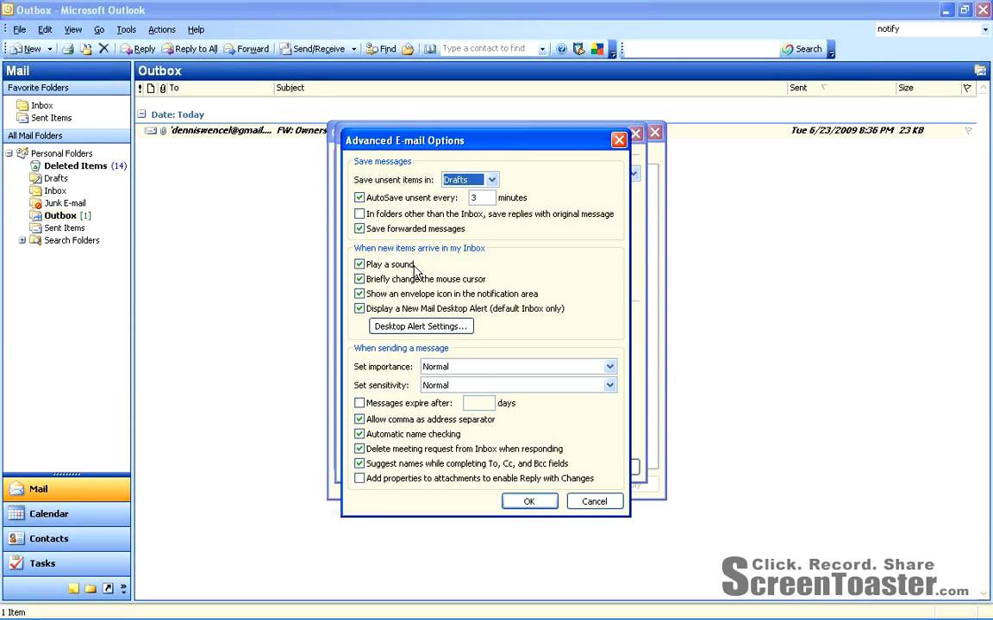Open Set sensitivity dropdown

(609, 385)
